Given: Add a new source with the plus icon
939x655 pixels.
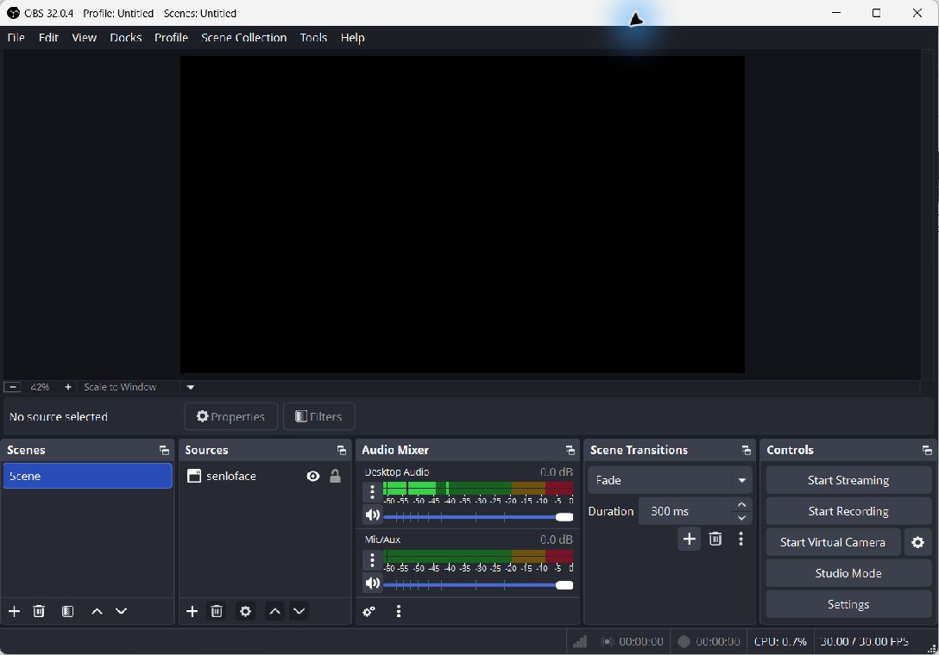Looking at the screenshot, I should 192,611.
